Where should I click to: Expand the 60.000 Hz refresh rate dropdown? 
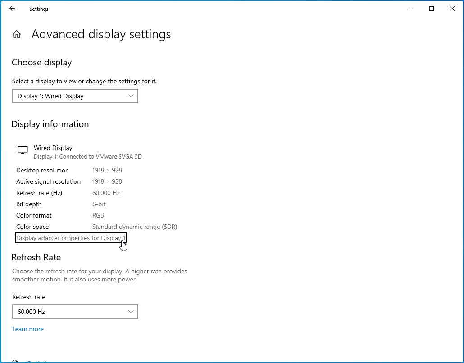(75, 312)
